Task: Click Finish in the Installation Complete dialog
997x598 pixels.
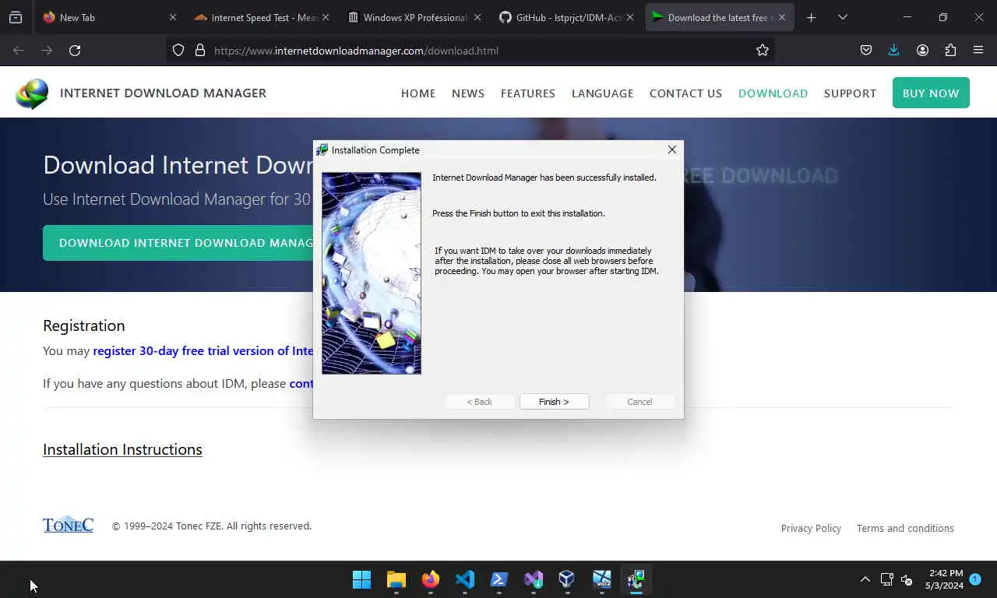Action: coord(554,402)
